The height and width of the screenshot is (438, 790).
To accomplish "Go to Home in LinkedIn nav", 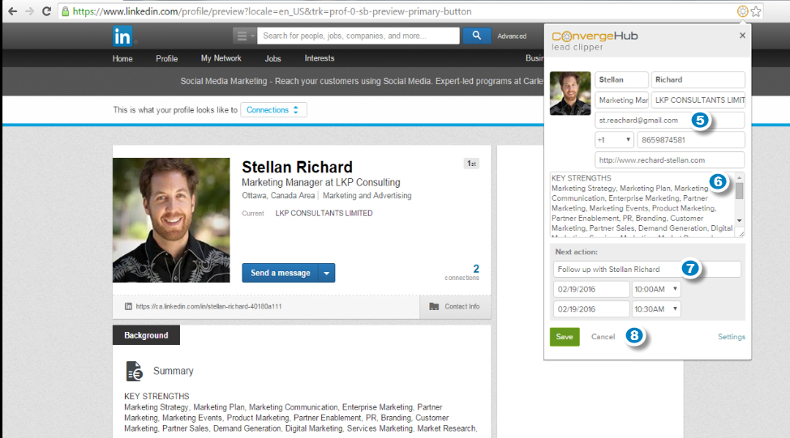I will pos(122,58).
